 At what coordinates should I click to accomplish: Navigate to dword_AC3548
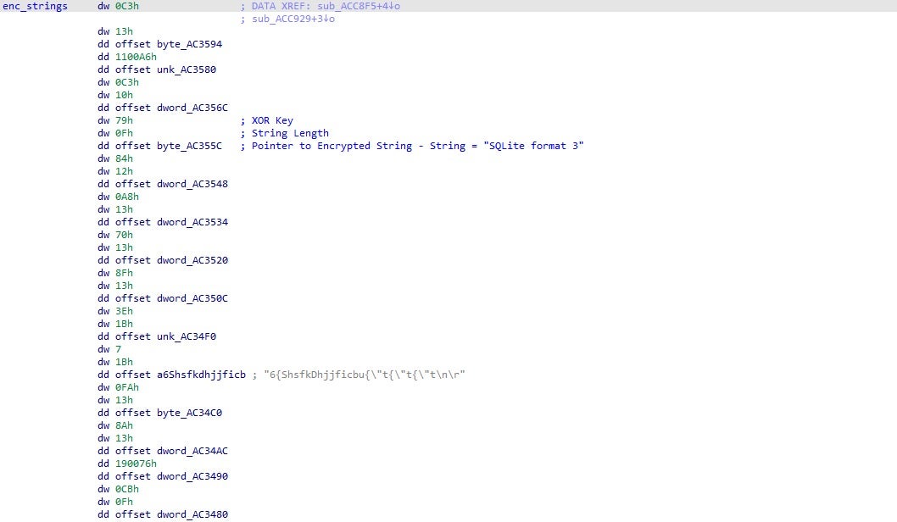tap(192, 184)
